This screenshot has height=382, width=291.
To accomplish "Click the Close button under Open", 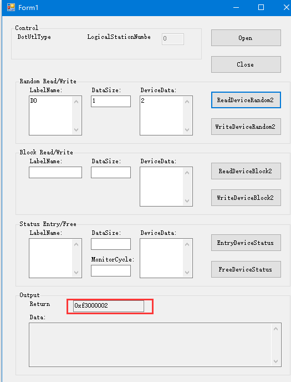I will 246,64.
